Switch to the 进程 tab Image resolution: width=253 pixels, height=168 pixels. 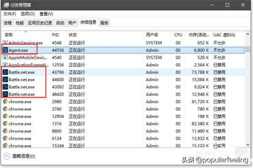pyautogui.click(x=8, y=23)
